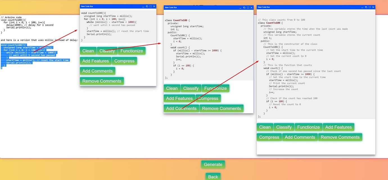Viewport: 388px width, 180px height.
Task: Click Add Comments in the middle code box
Action: click(x=181, y=108)
